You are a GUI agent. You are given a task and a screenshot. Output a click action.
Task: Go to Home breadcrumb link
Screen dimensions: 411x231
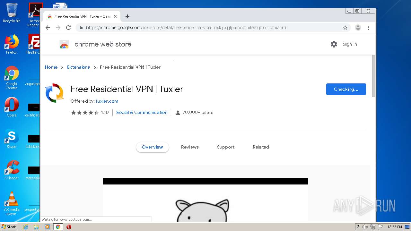tap(51, 67)
